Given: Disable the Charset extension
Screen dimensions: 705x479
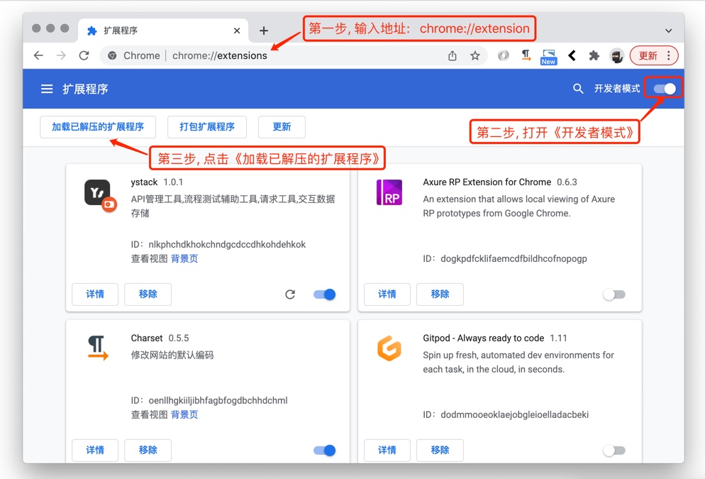Looking at the screenshot, I should (x=324, y=450).
